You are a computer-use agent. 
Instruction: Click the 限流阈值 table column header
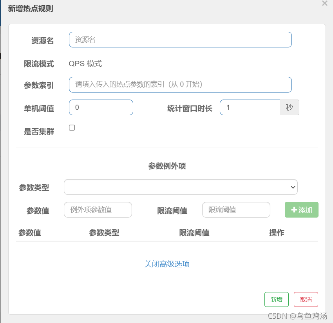[x=194, y=233]
